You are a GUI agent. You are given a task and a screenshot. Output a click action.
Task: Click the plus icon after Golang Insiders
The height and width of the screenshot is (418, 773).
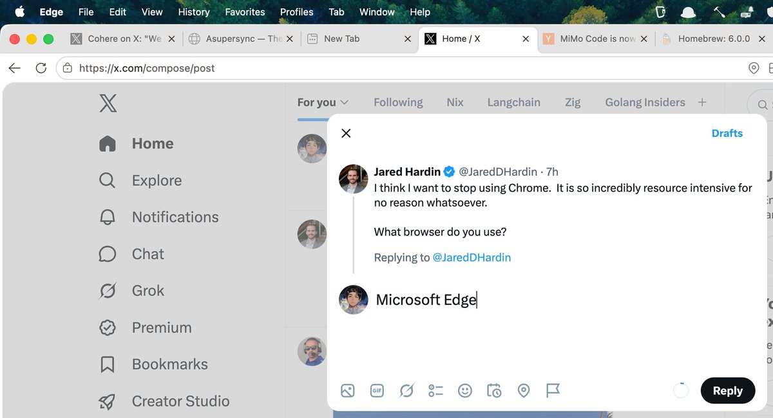point(702,102)
